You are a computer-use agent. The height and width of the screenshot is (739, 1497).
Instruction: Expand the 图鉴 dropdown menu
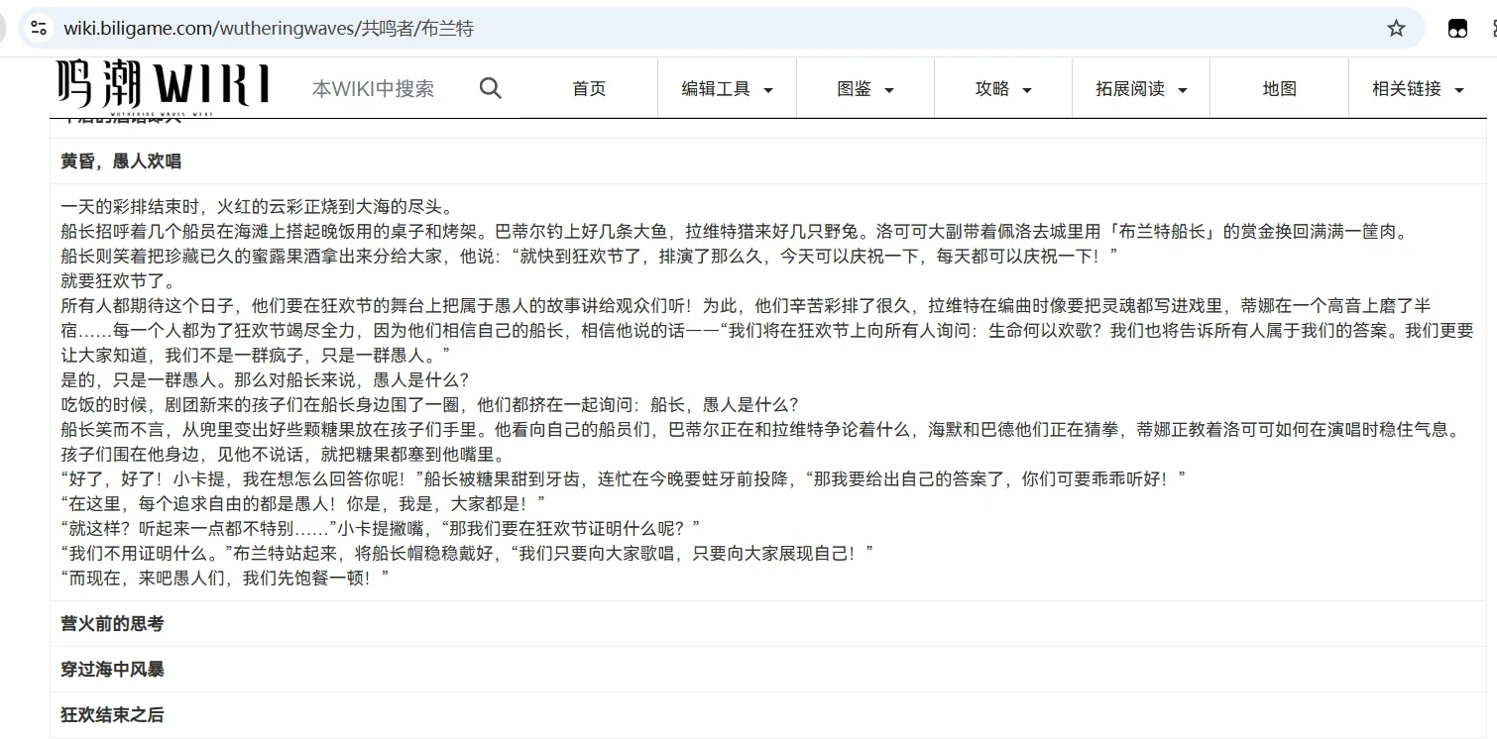coord(864,89)
